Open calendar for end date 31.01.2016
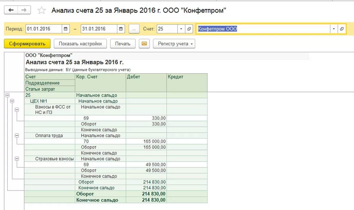The image size is (354, 210). pos(121,29)
